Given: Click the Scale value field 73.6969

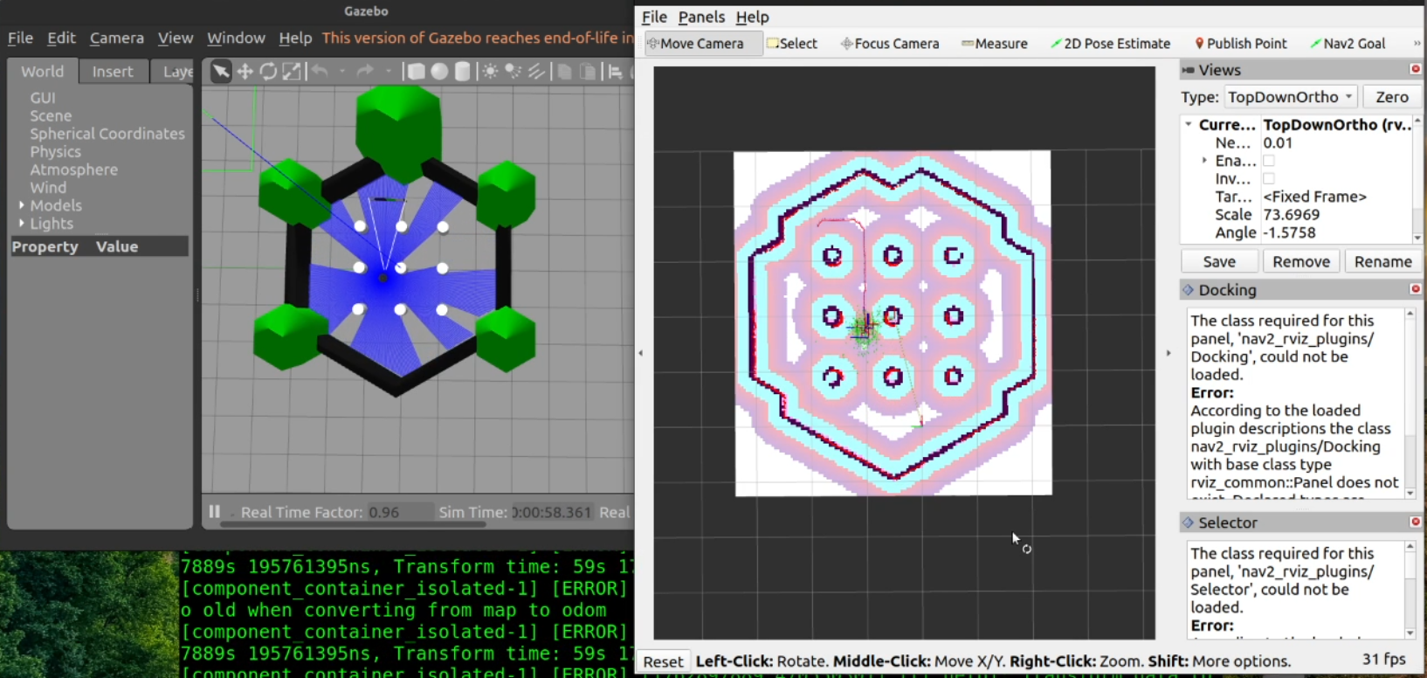Looking at the screenshot, I should tap(1292, 215).
